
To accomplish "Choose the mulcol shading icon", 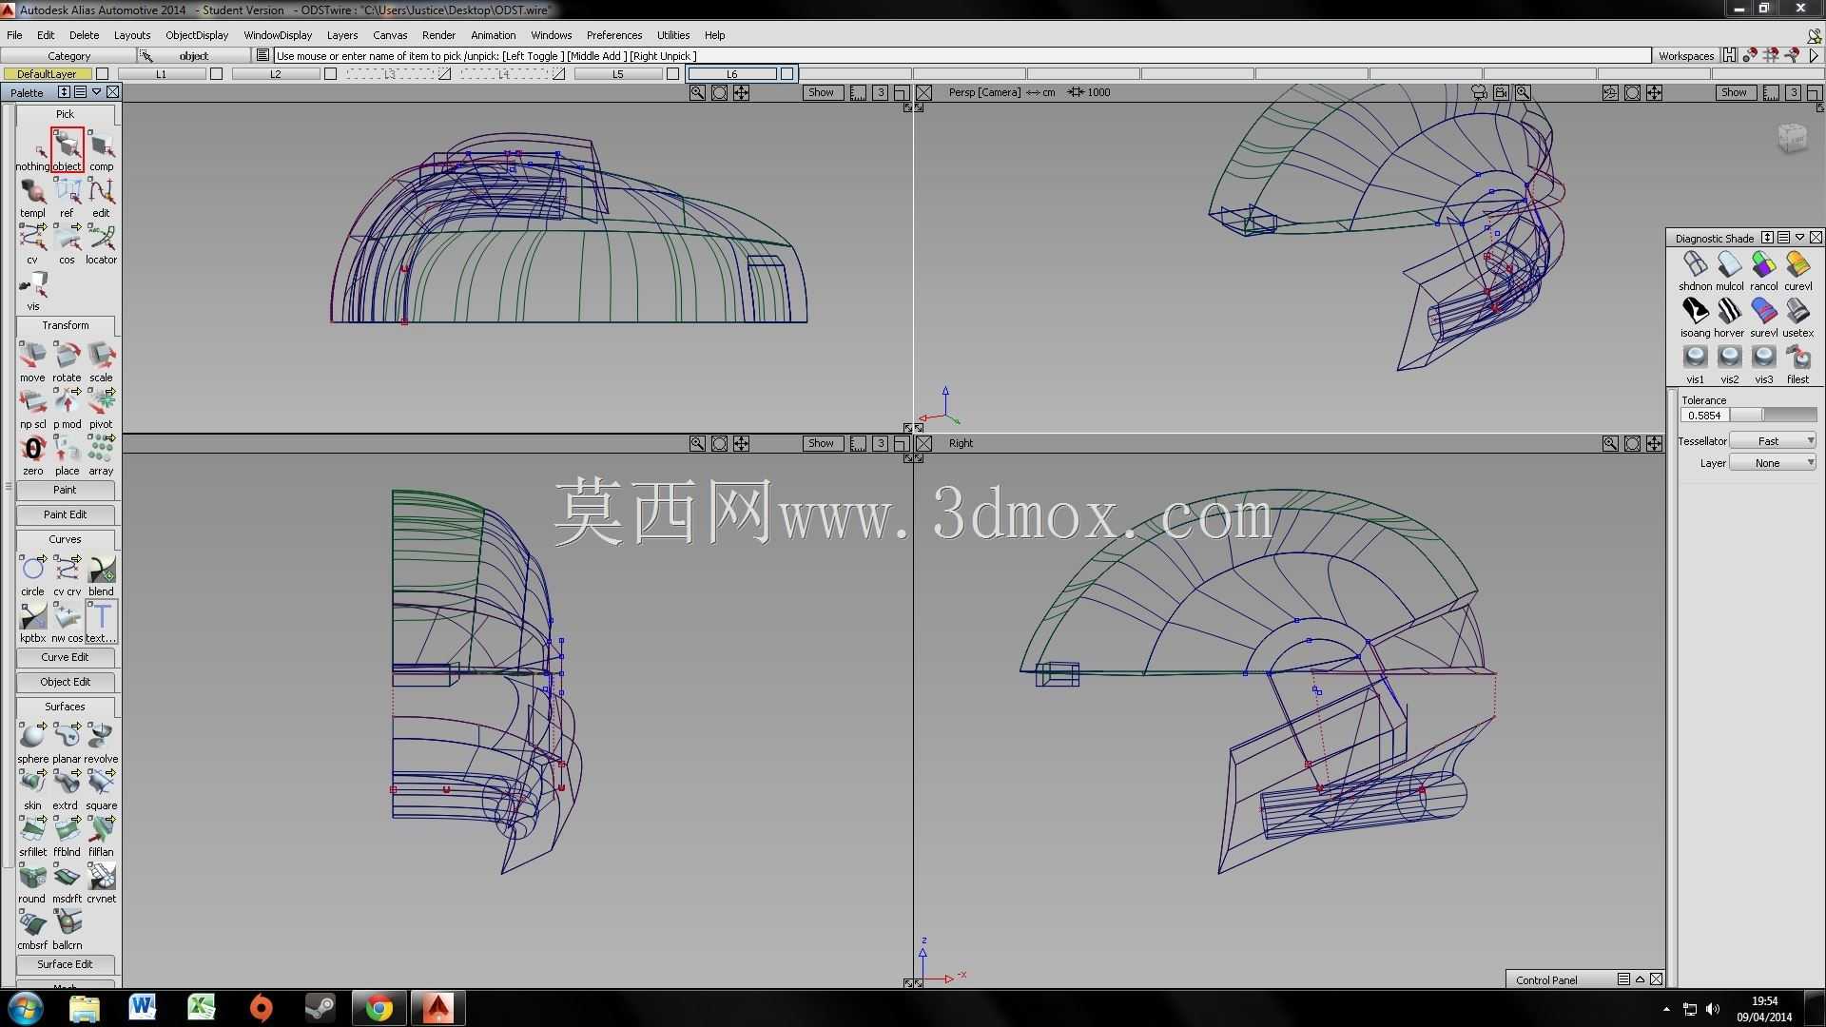I will 1729,271.
